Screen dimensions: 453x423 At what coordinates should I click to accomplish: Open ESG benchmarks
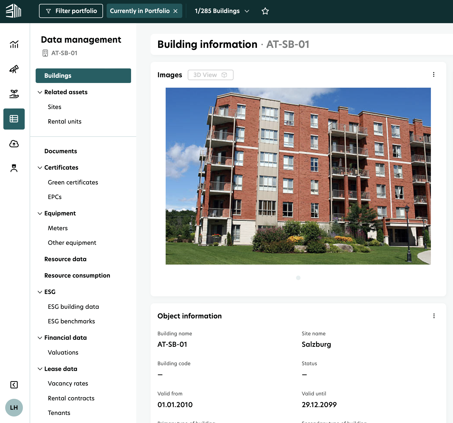coord(72,321)
